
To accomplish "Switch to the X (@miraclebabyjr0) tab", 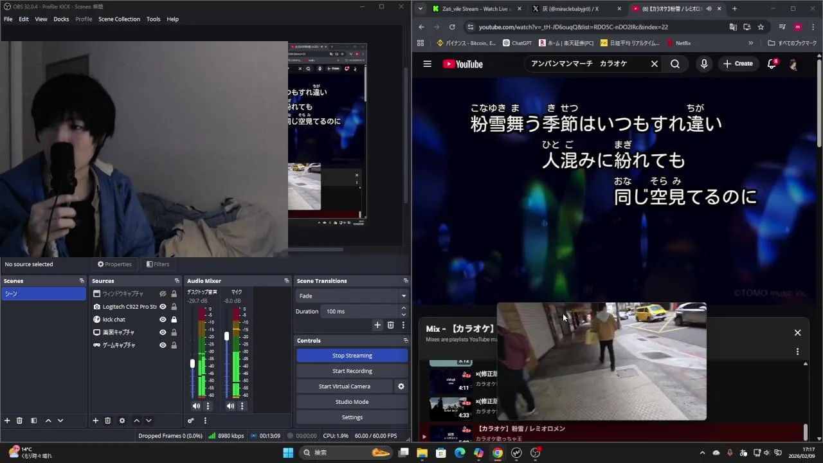I will pyautogui.click(x=575, y=9).
